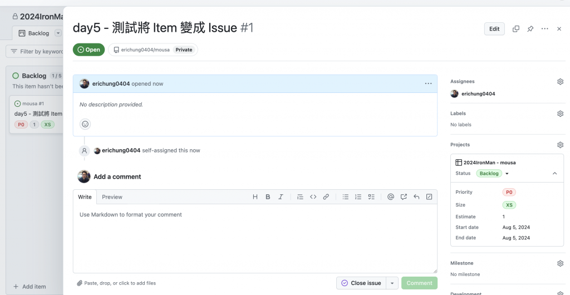Click the Close issue button
Screen dimensions: 570x295
(361, 283)
